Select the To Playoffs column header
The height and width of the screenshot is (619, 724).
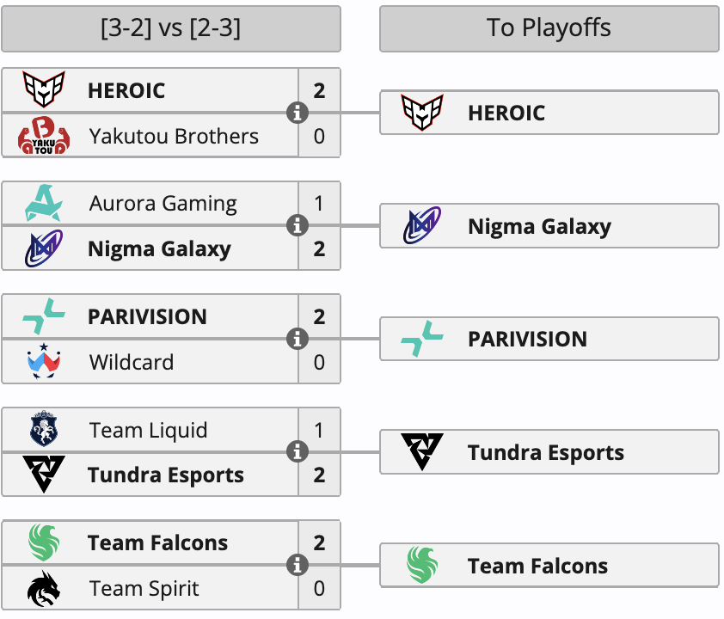[x=549, y=28]
